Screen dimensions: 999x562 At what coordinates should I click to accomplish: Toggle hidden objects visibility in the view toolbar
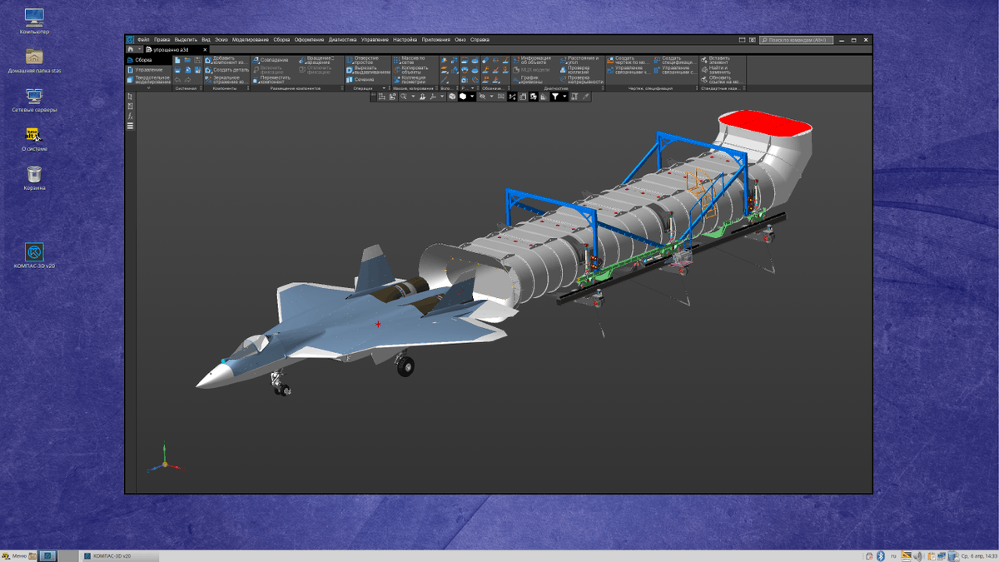tap(483, 97)
